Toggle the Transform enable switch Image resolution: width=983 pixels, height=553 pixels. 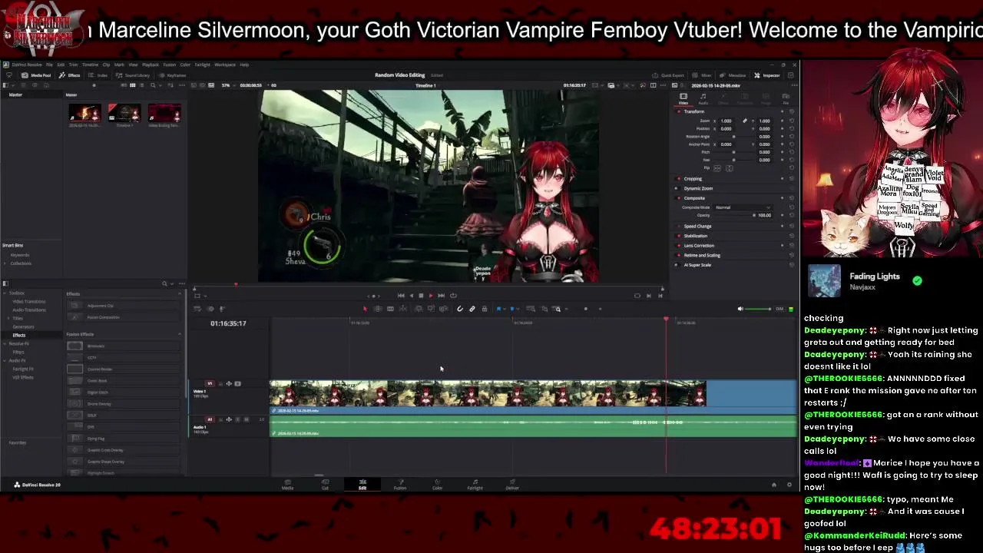pyautogui.click(x=679, y=111)
